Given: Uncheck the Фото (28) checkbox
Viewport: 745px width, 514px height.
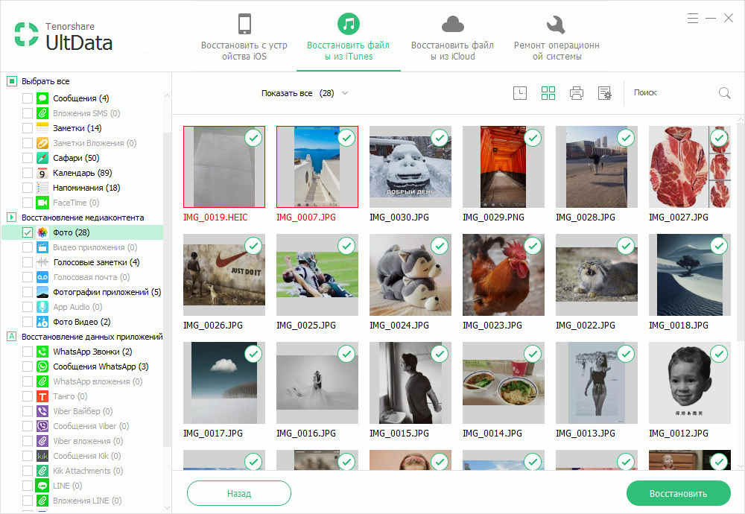Looking at the screenshot, I should [x=28, y=232].
